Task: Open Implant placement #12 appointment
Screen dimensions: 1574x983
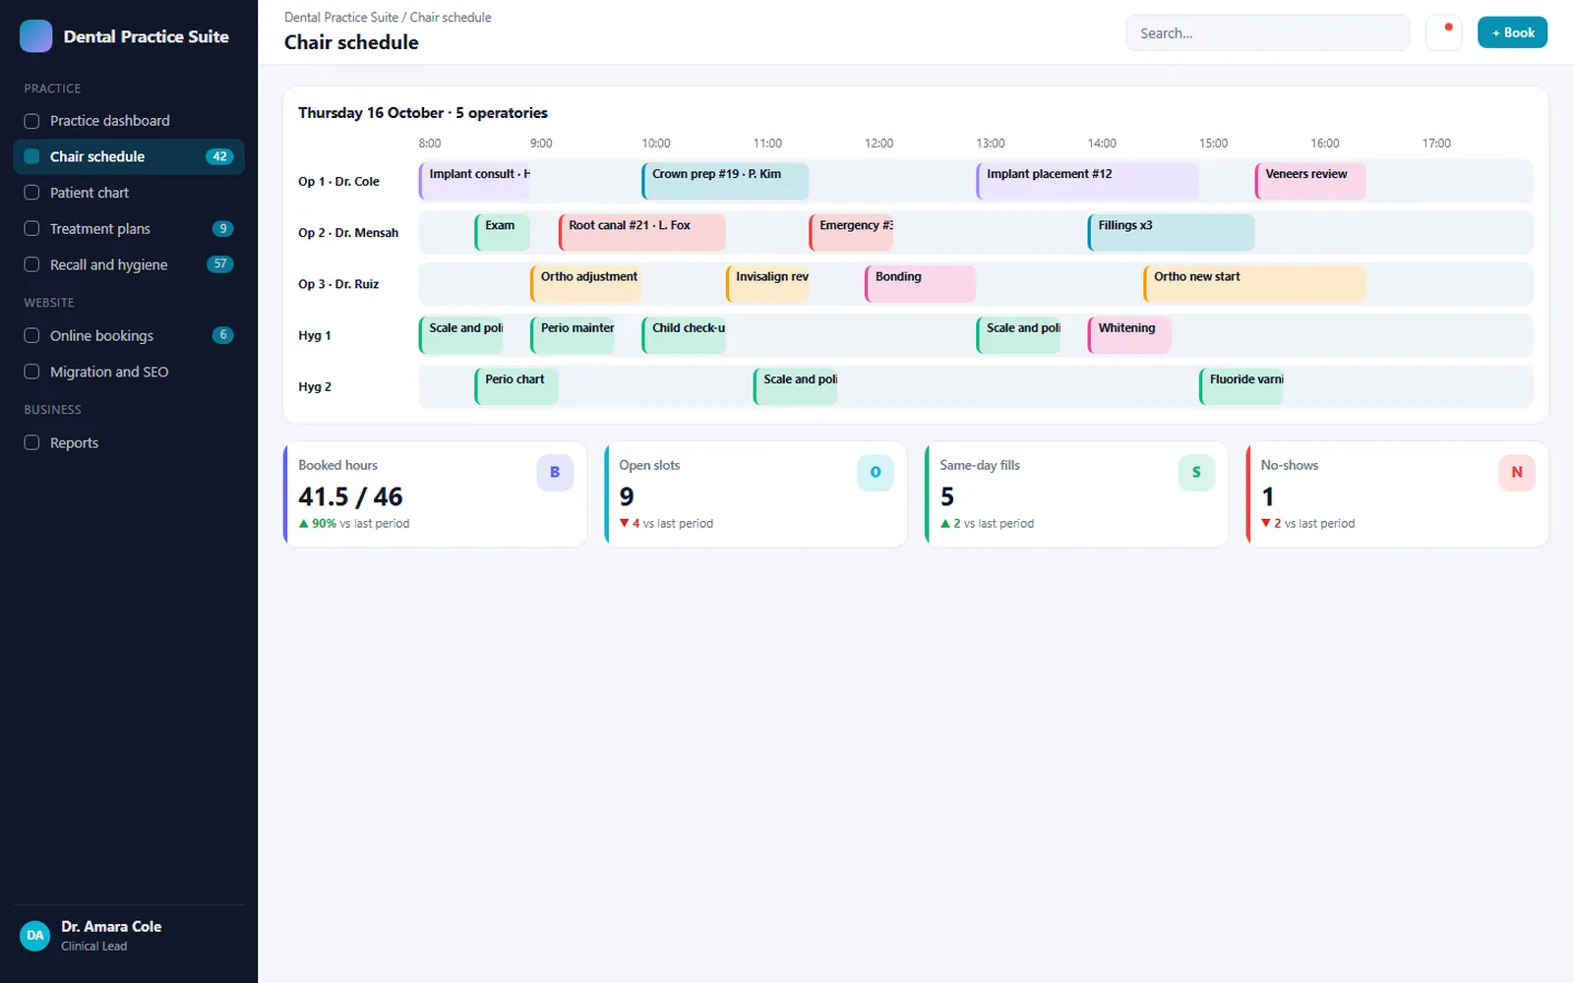Action: [1087, 181]
